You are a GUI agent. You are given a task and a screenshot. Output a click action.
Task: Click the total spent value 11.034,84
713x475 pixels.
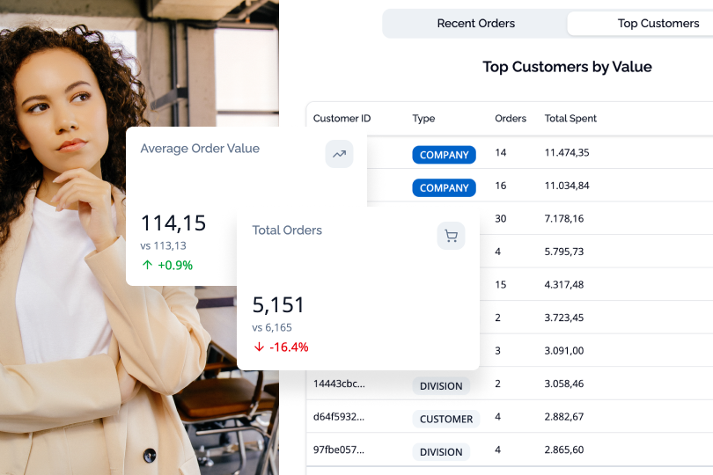click(567, 186)
